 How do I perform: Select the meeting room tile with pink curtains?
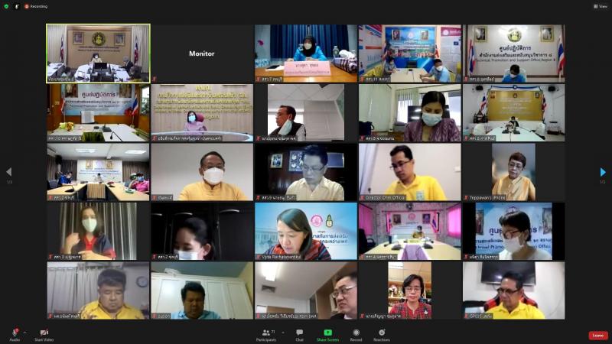click(410, 232)
